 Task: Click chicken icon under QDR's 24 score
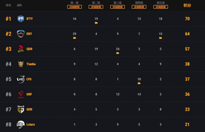pyautogui.click(x=118, y=53)
